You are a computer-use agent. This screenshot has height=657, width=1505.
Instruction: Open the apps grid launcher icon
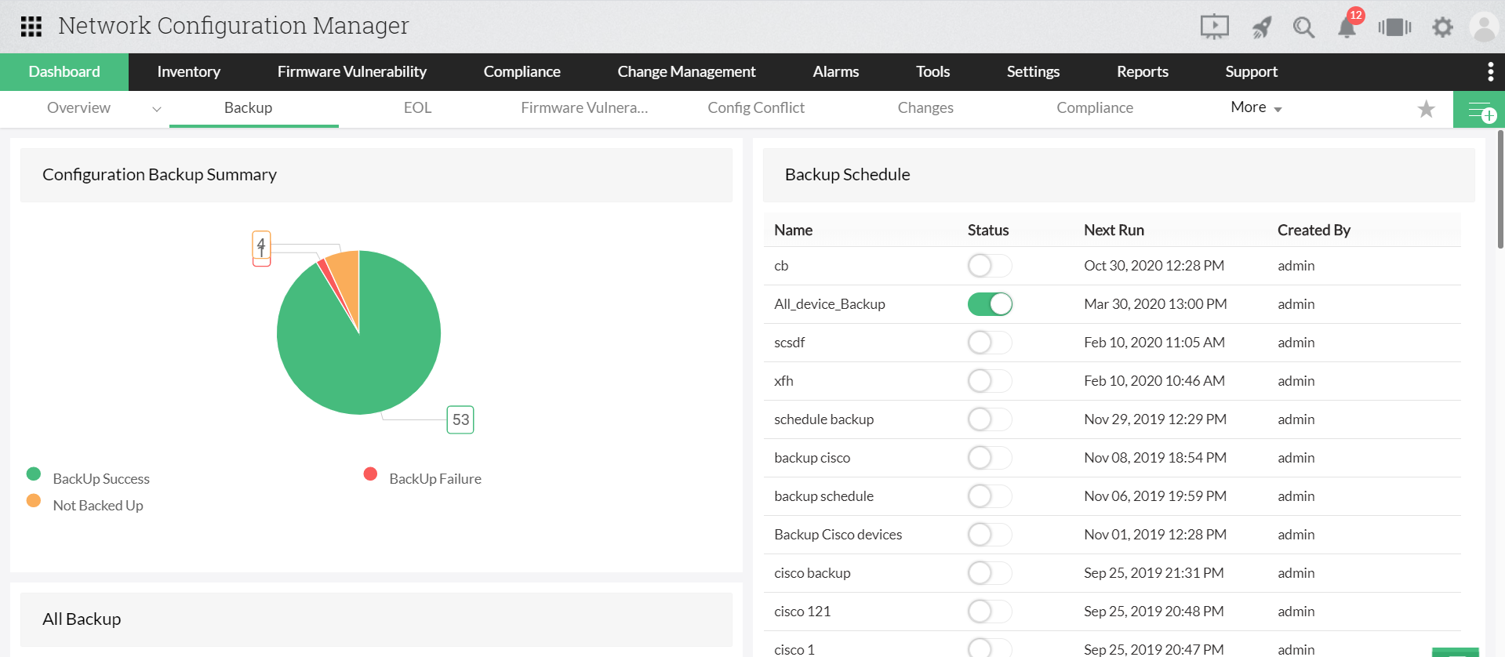pyautogui.click(x=31, y=27)
